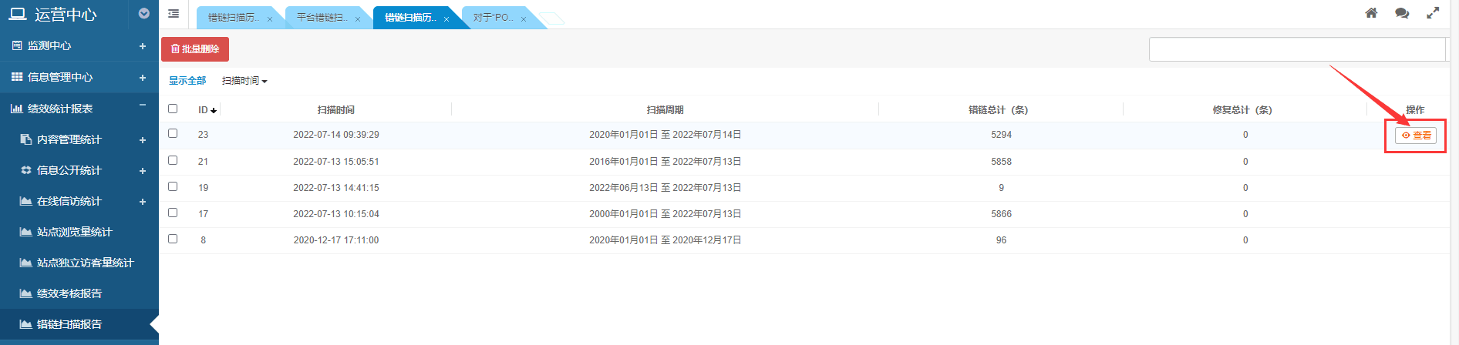The image size is (1459, 345).
Task: Check the box for row ID 17
Action: 173,213
